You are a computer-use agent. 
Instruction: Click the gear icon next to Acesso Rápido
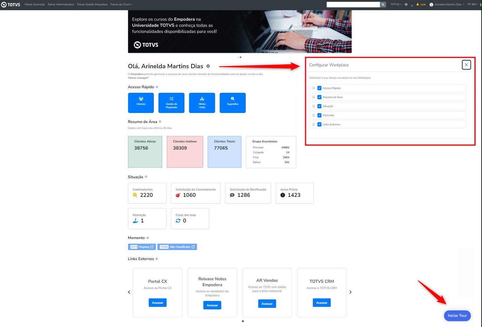(x=157, y=87)
